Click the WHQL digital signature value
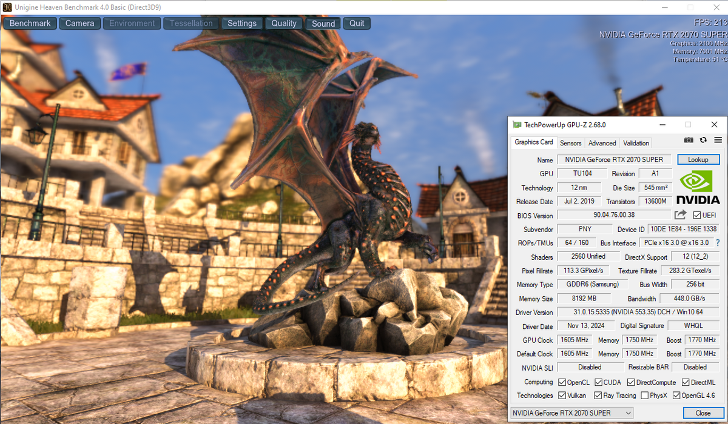The image size is (728, 424). tap(693, 326)
